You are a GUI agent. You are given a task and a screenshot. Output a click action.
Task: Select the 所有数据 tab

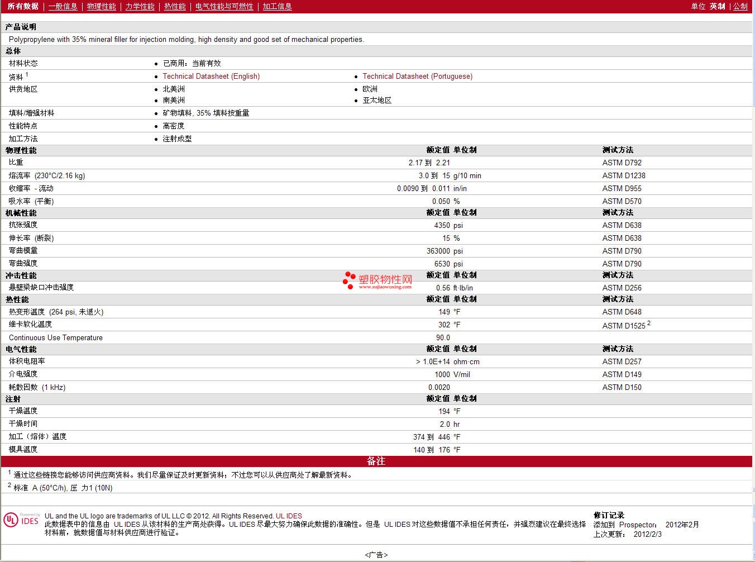point(23,6)
